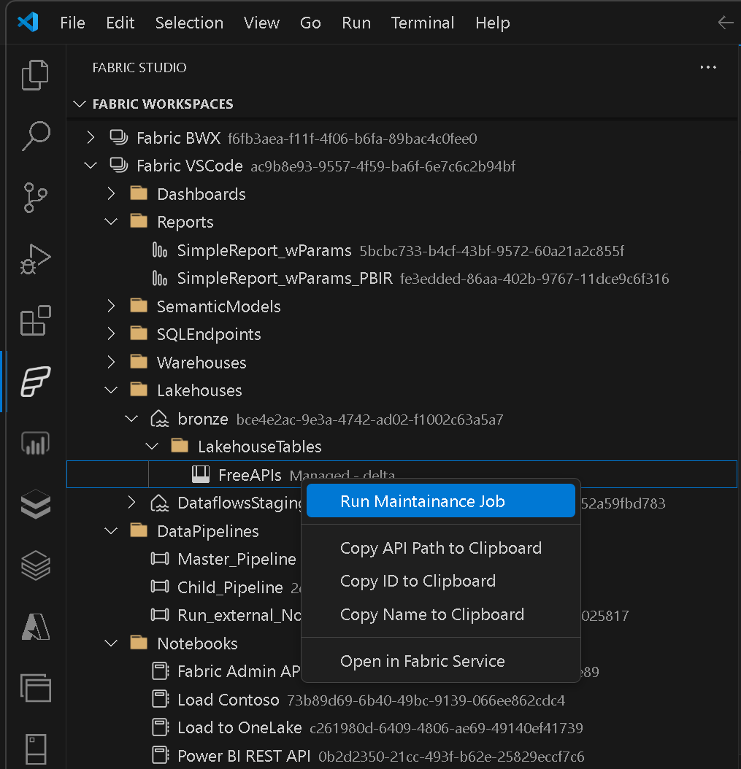Open Run and Debug view icon
The width and height of the screenshot is (741, 769).
(35, 259)
